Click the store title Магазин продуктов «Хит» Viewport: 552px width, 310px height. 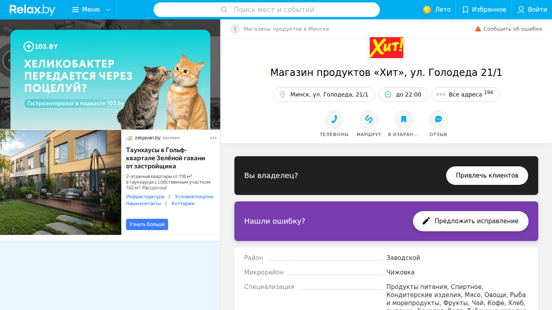pyautogui.click(x=386, y=73)
